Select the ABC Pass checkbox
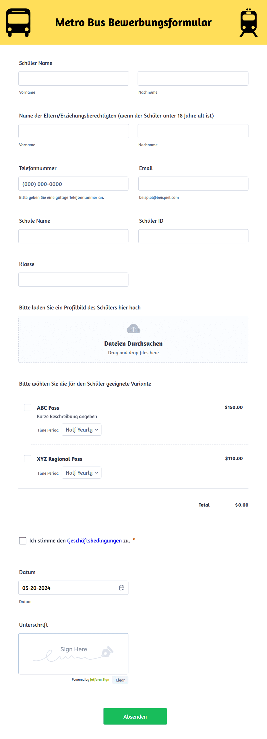 (x=28, y=407)
